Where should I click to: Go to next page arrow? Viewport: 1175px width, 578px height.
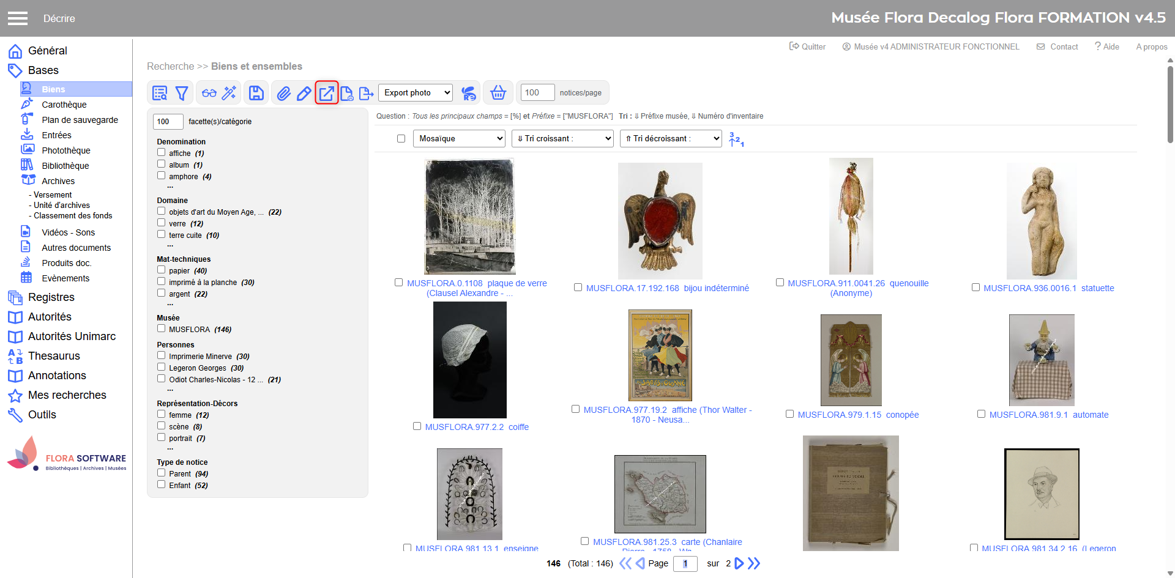739,563
